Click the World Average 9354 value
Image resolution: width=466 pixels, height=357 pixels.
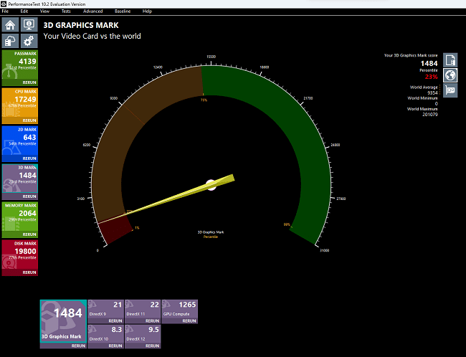pos(432,92)
